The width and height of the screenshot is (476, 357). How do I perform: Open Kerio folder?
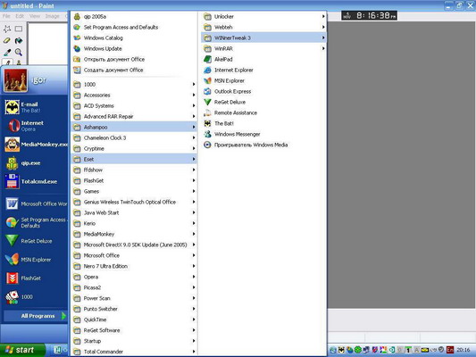click(x=134, y=223)
